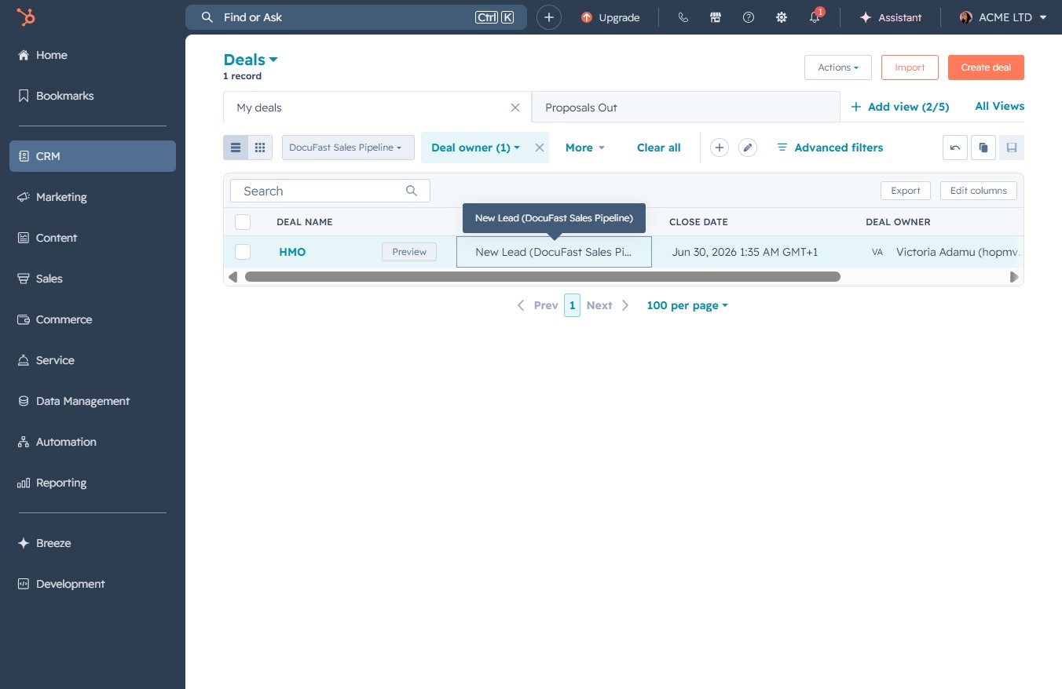Focus the table Search field
Screen dimensions: 1062x689
pos(330,191)
